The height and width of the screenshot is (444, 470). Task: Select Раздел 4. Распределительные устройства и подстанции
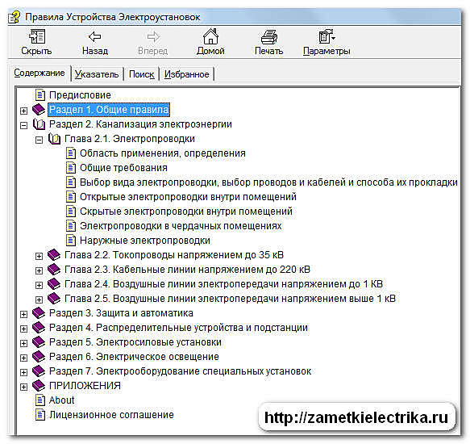(178, 328)
